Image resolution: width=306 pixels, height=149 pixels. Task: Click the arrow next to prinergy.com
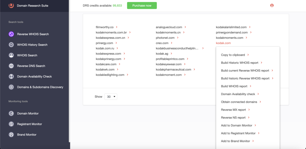click(116, 43)
